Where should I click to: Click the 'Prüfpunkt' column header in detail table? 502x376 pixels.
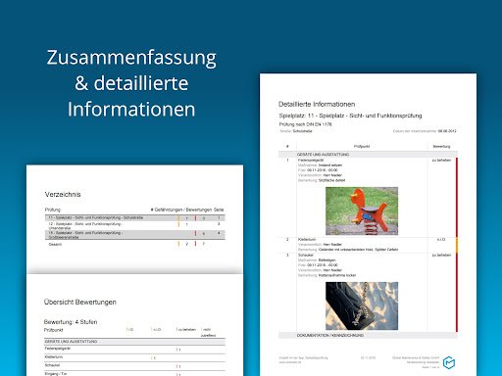362,146
